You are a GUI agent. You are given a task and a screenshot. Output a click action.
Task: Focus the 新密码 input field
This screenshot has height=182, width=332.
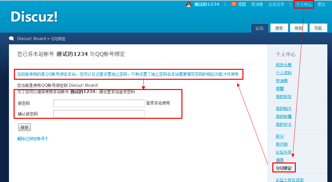(99, 103)
